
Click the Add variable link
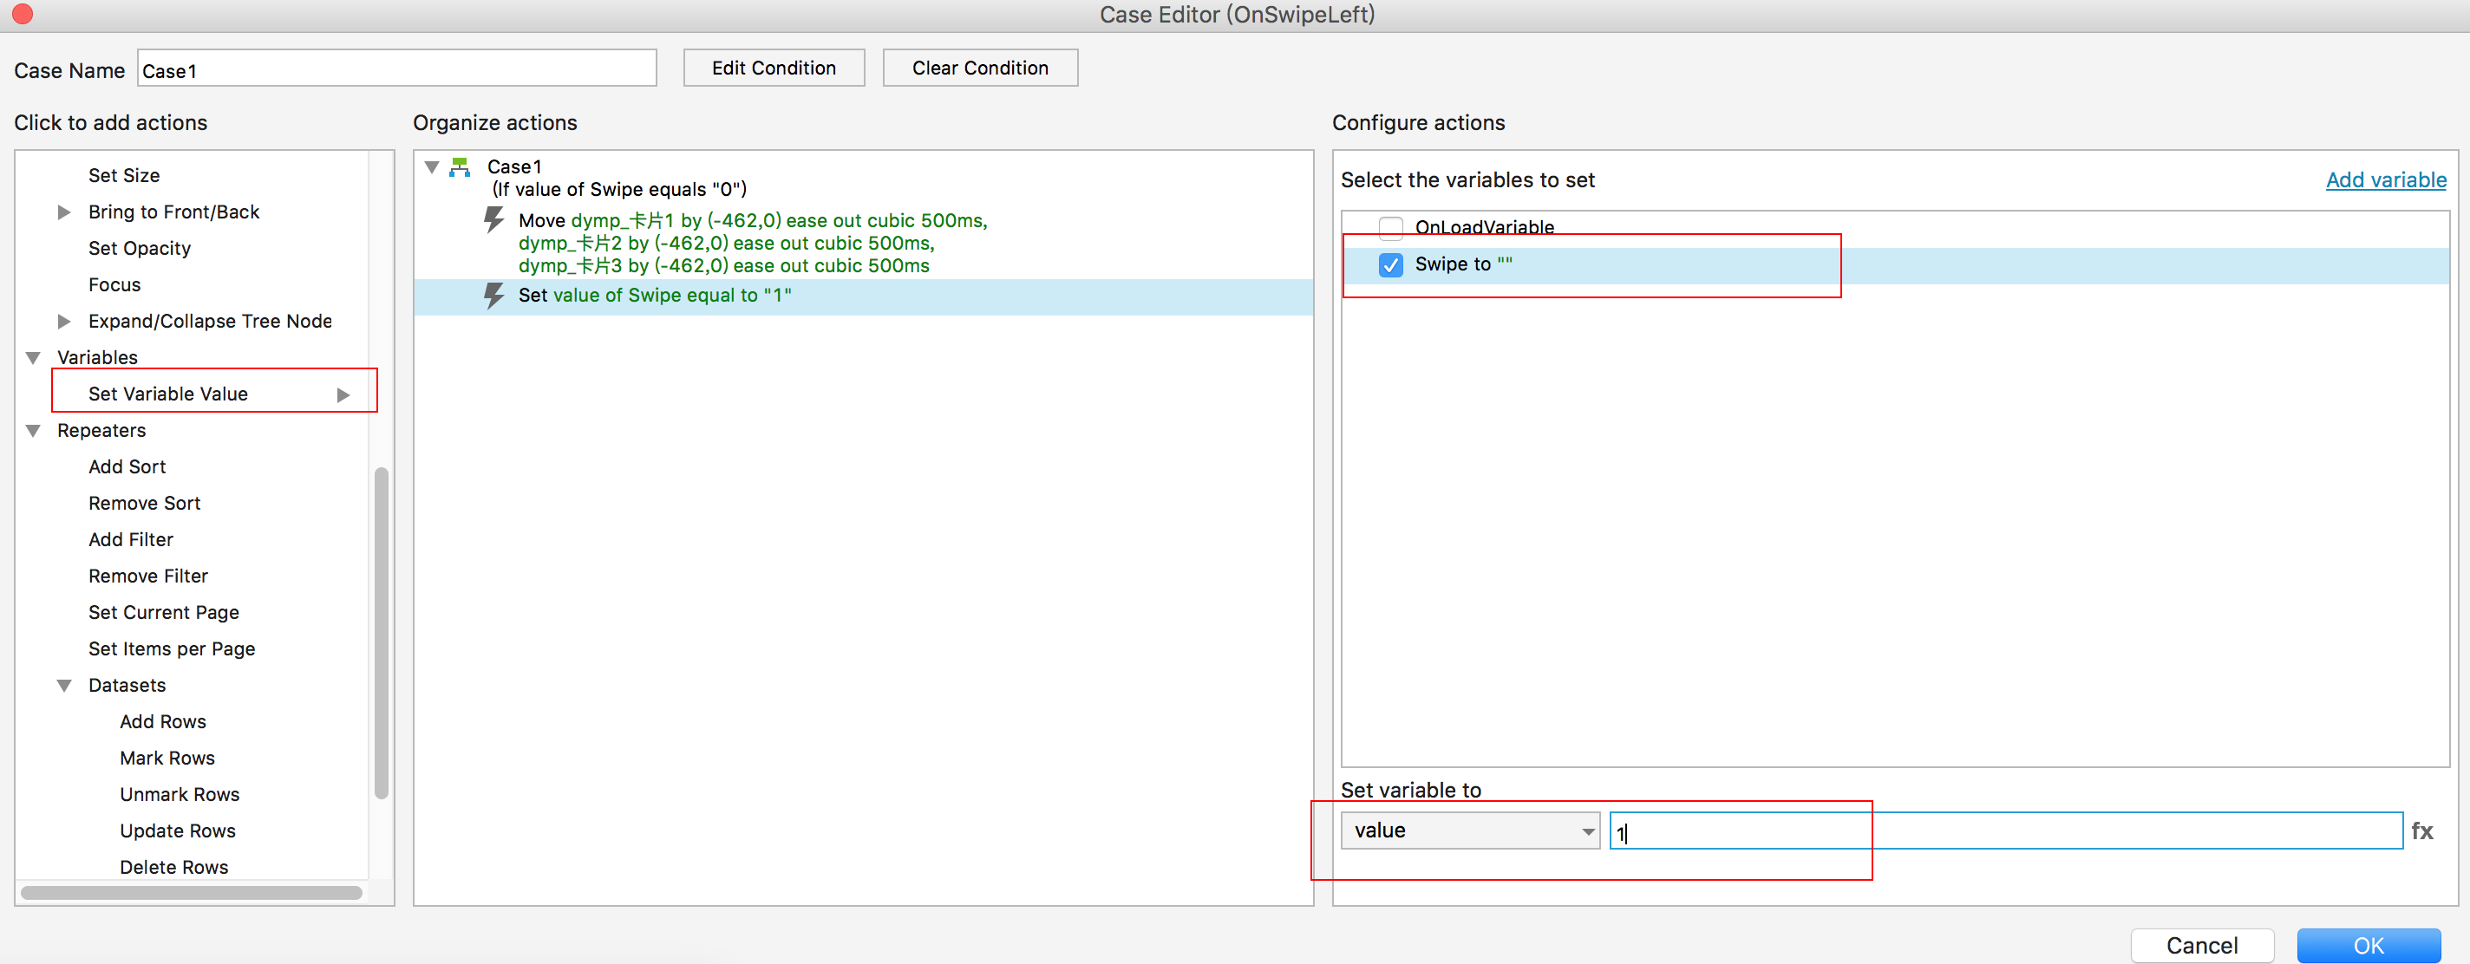(x=2386, y=180)
